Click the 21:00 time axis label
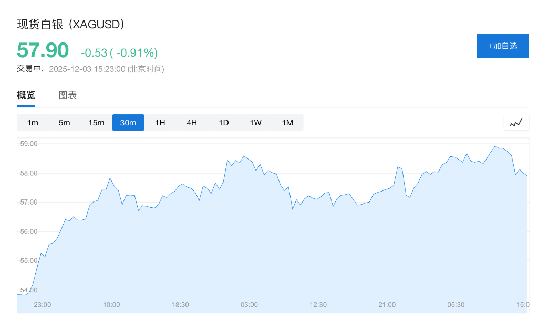538x319 pixels. [387, 305]
